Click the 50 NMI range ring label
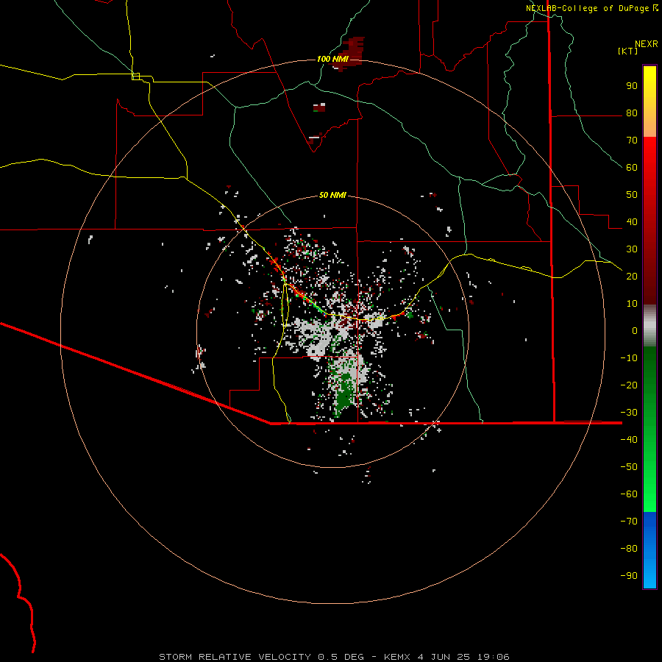The width and height of the screenshot is (662, 662). [332, 195]
